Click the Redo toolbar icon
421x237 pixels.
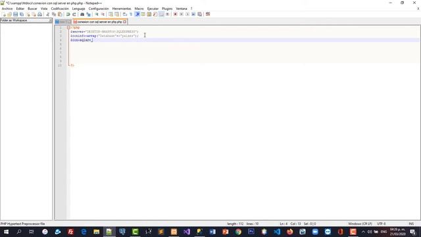pyautogui.click(x=74, y=14)
